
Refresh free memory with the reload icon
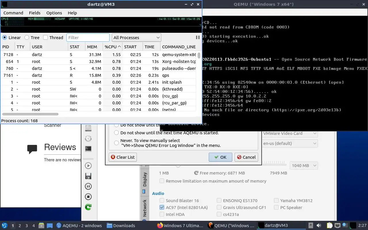196,173
